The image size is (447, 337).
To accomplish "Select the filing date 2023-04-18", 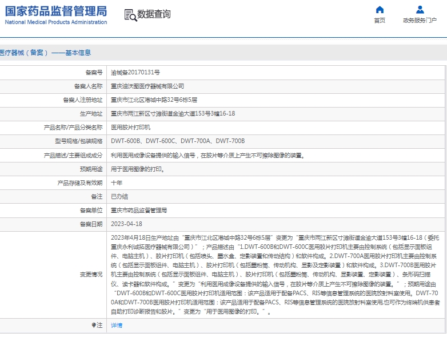I will (x=126, y=224).
